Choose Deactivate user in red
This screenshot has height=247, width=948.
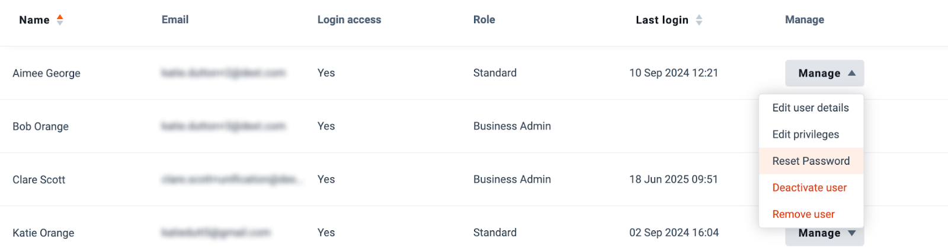809,188
